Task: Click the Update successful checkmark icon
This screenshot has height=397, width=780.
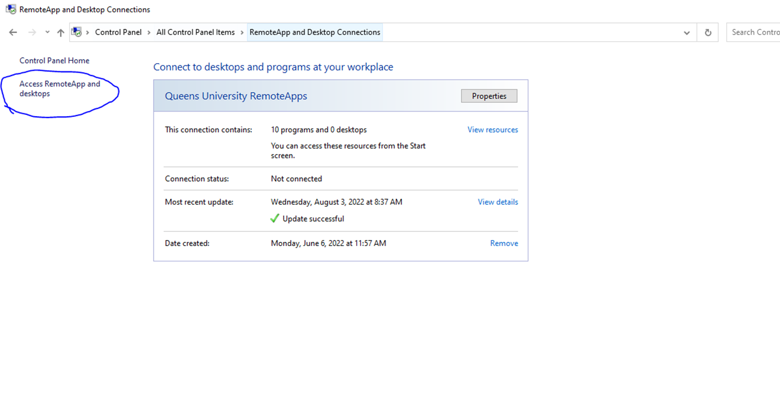Action: point(275,219)
